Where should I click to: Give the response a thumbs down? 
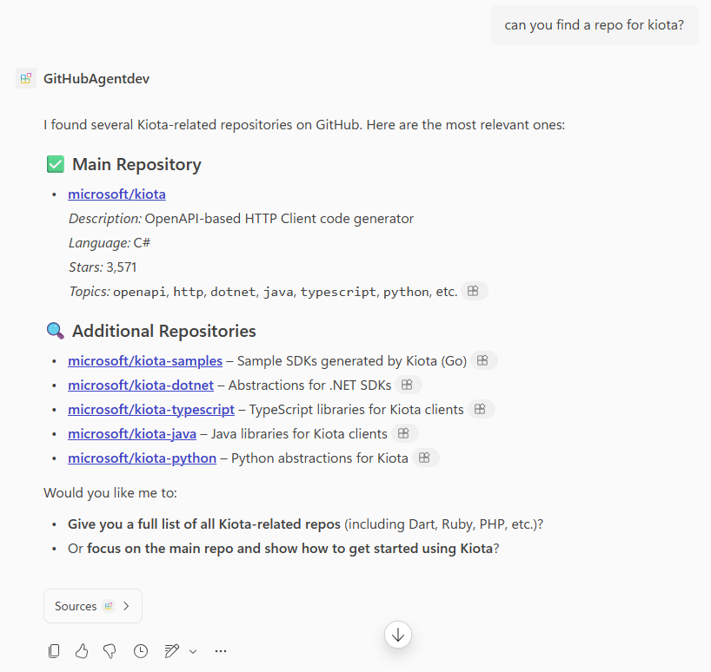point(110,650)
